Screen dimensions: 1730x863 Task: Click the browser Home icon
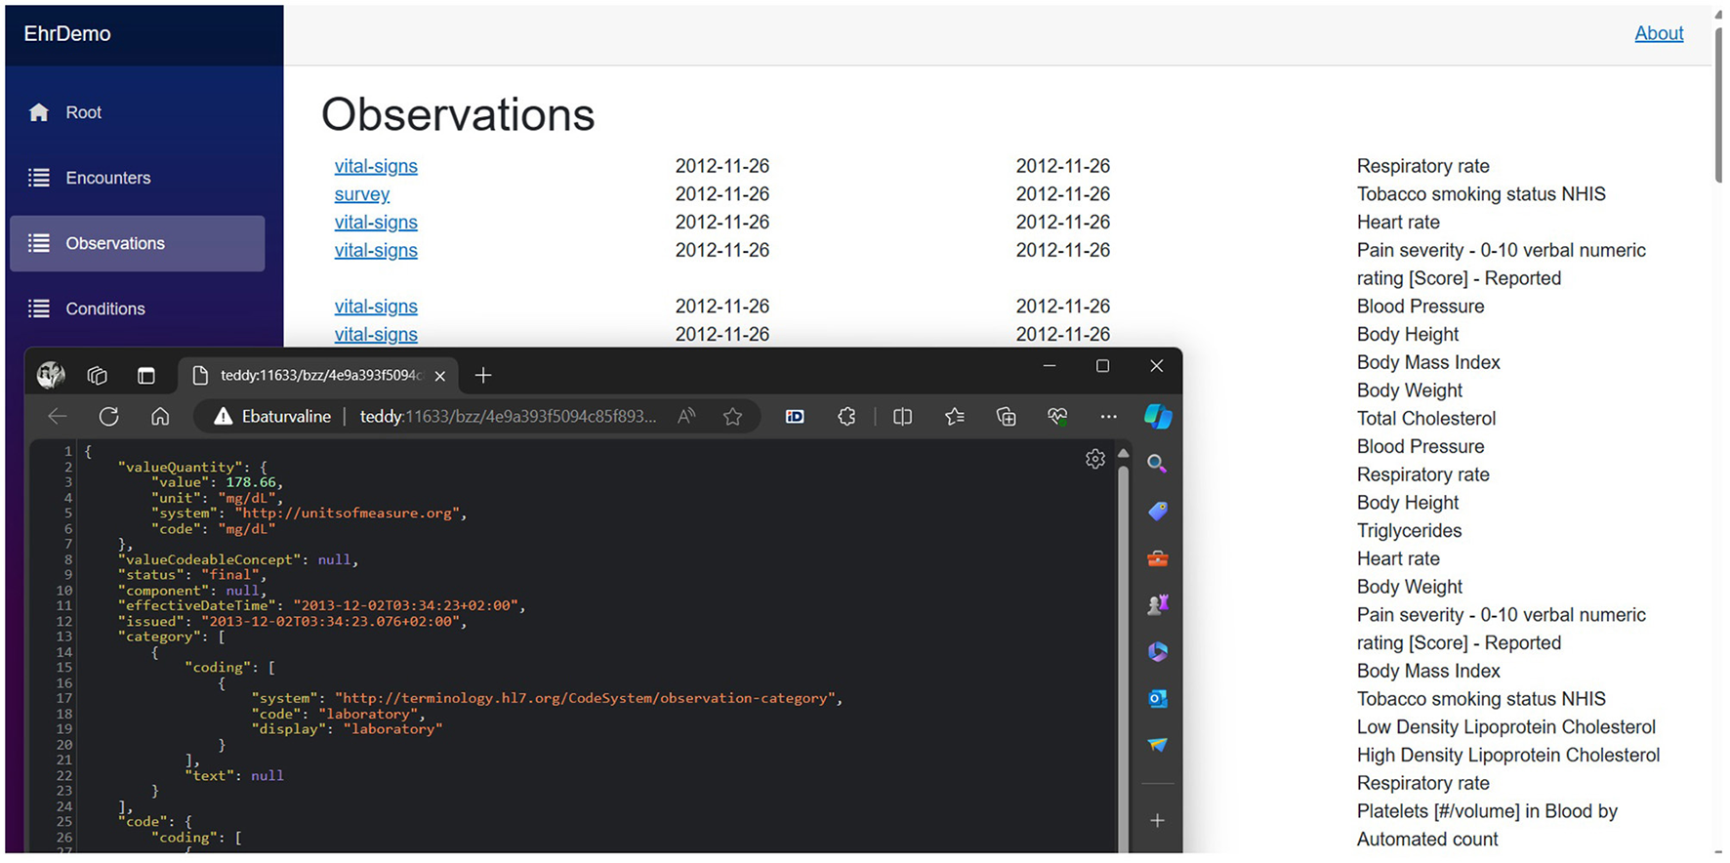coord(160,417)
